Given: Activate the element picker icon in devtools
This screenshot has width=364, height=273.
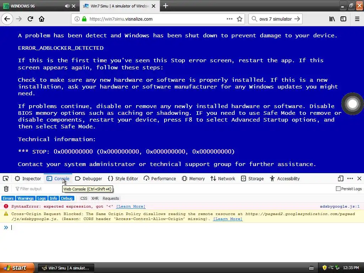Looking at the screenshot, I should point(6,178).
